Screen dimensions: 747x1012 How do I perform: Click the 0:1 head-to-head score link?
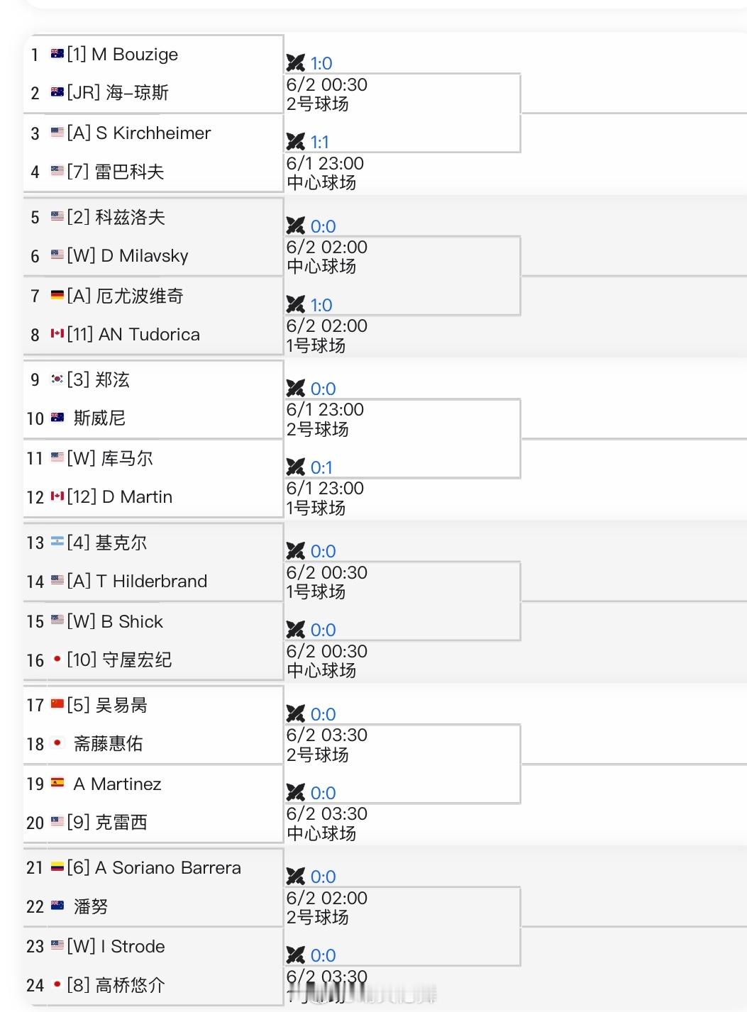[x=321, y=467]
